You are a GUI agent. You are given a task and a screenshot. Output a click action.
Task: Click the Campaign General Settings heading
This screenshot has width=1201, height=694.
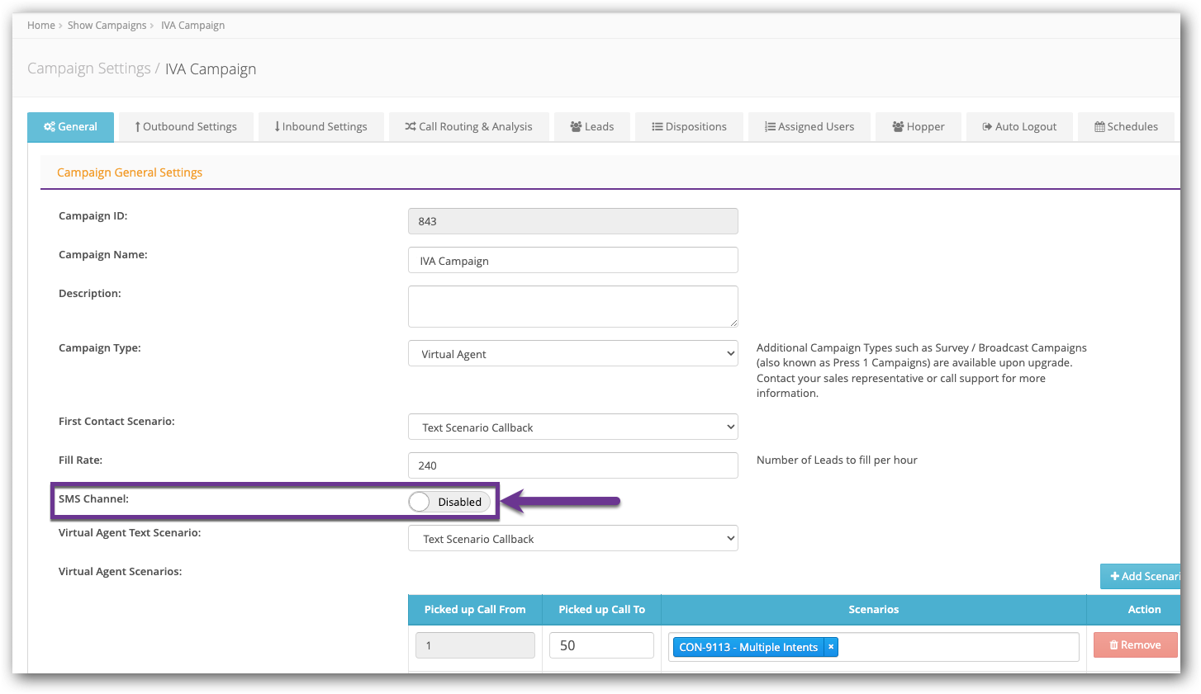tap(130, 172)
